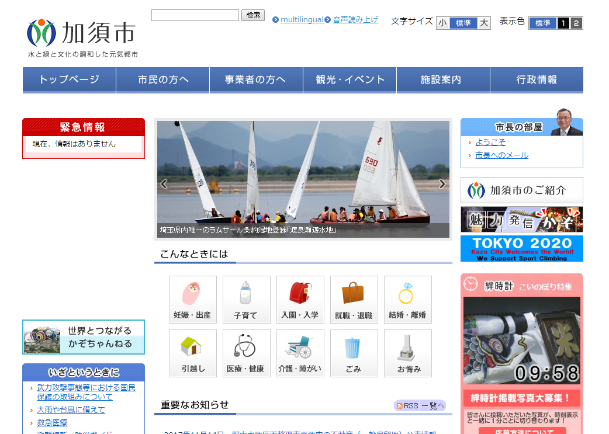This screenshot has width=609, height=434.
Task: Go to トップページ menu
Action: 69,80
